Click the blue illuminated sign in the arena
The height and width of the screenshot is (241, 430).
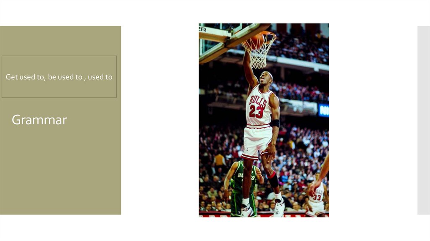(x=324, y=110)
